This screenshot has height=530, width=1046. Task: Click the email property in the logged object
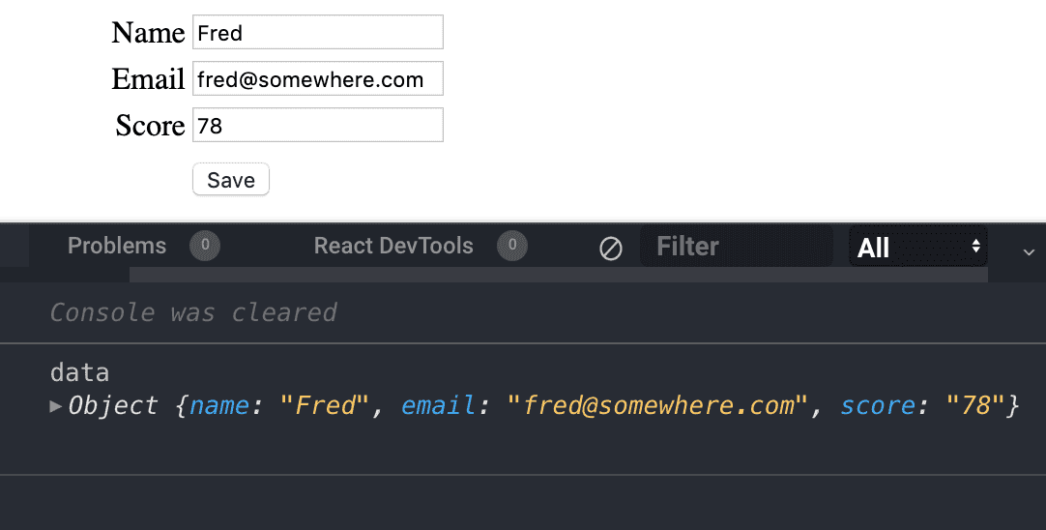pos(438,405)
